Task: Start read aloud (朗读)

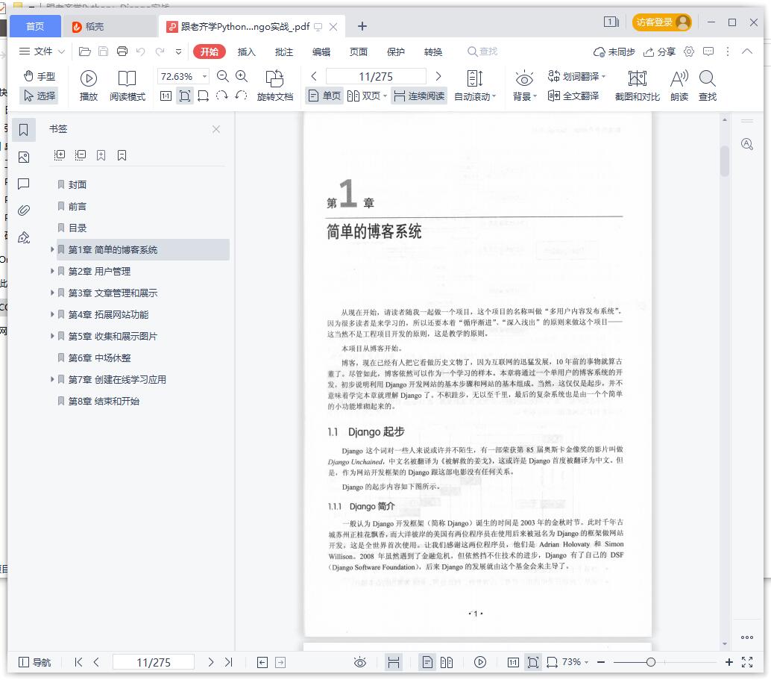Action: 679,85
